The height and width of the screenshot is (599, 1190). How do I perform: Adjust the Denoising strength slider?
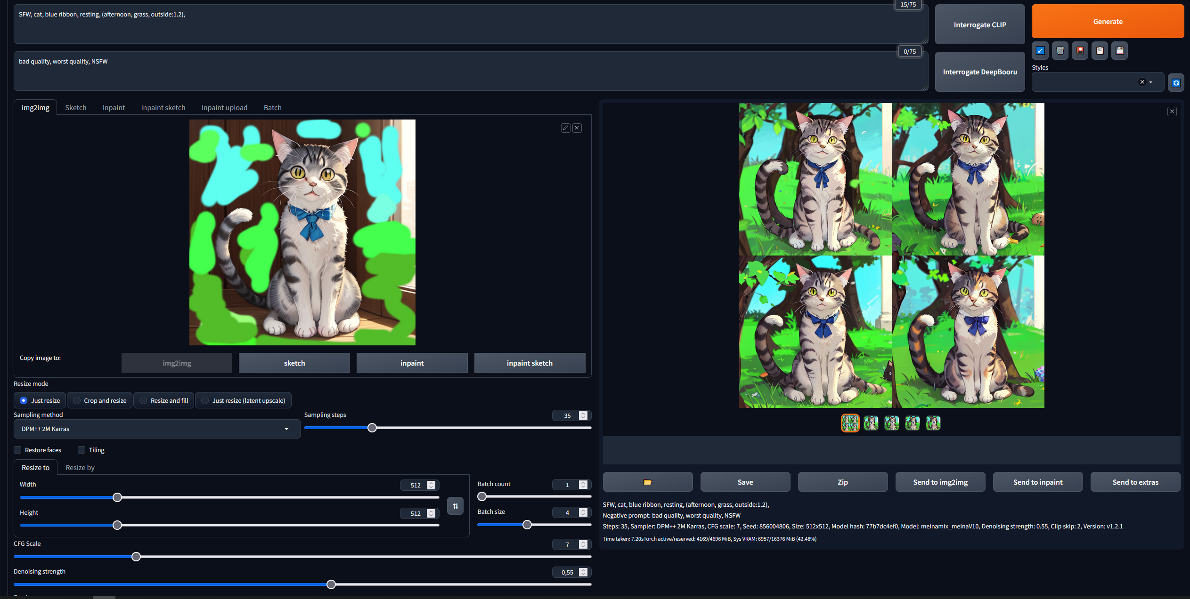[x=331, y=584]
